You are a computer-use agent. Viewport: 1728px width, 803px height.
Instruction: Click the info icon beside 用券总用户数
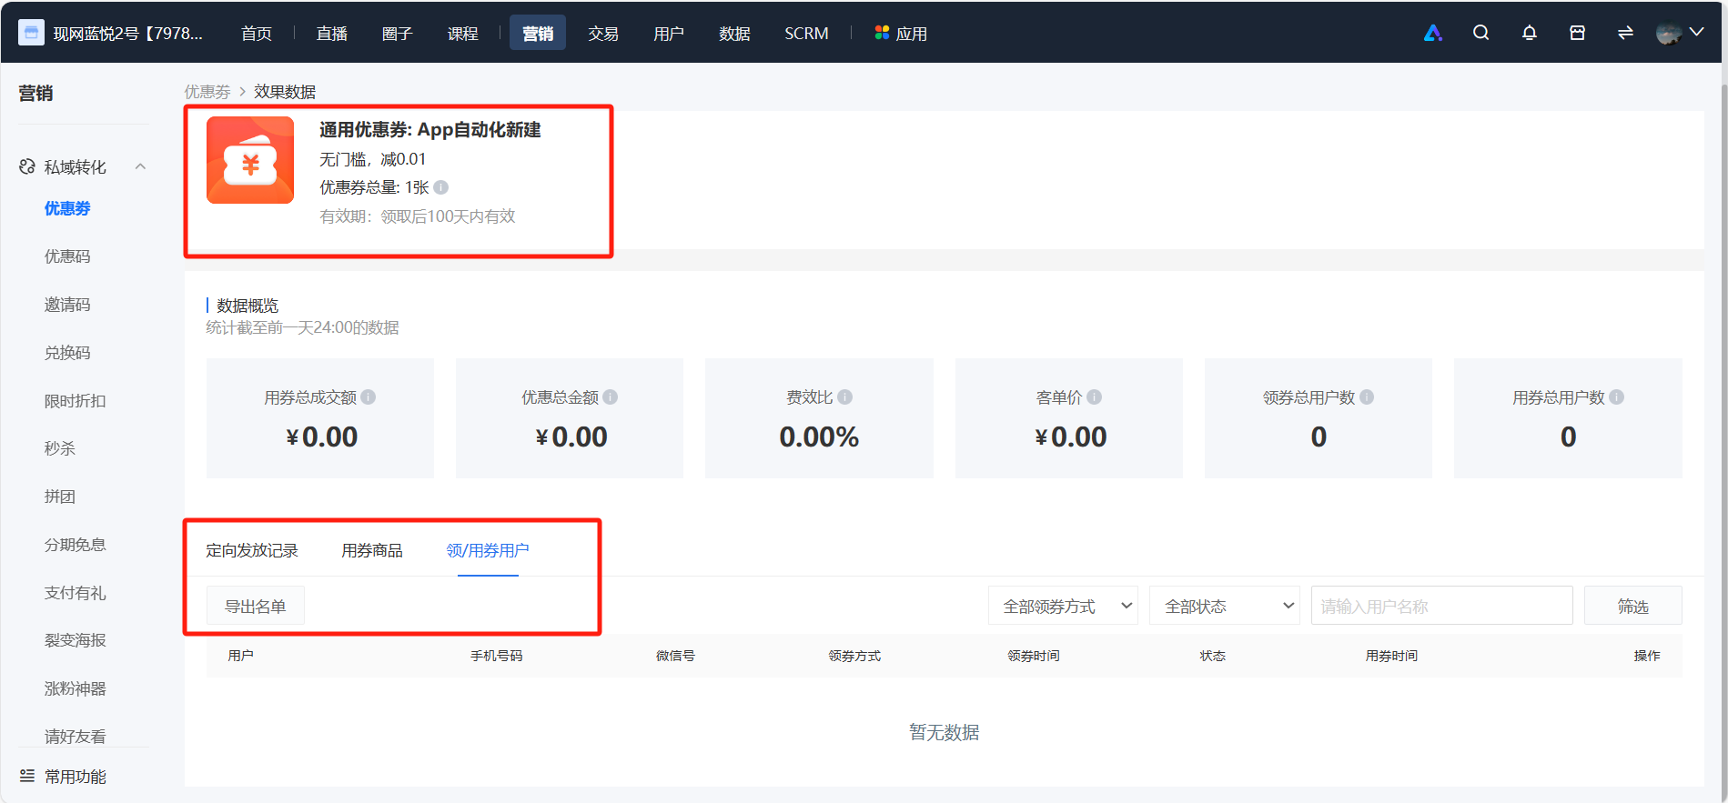tap(1617, 397)
